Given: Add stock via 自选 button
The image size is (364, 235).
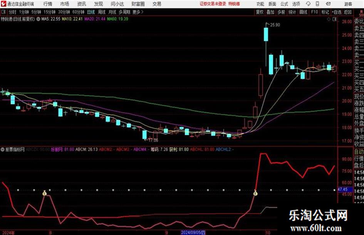Looking at the screenshot, I should [336, 12].
